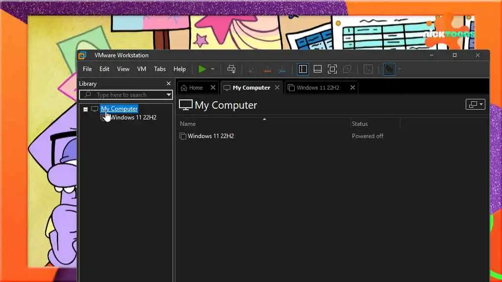
Task: Open the VM menu
Action: point(142,69)
